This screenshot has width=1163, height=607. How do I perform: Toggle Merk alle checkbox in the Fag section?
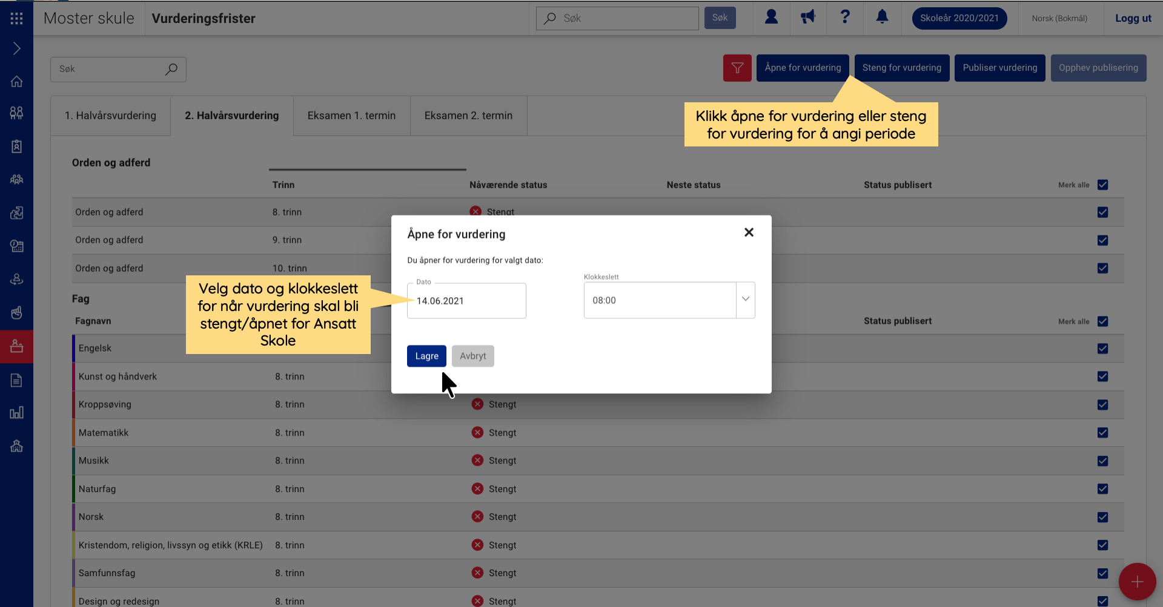click(x=1102, y=321)
